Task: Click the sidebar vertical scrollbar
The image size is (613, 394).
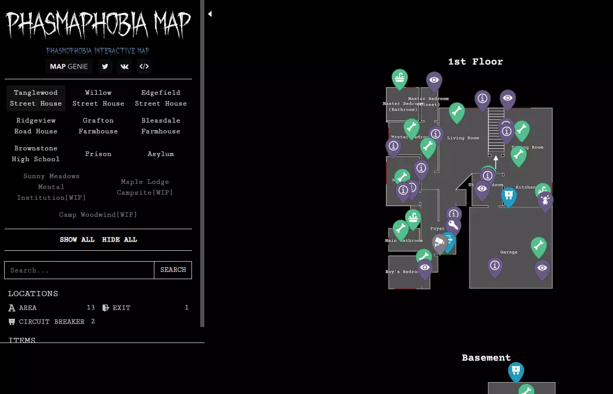Action: point(202,164)
